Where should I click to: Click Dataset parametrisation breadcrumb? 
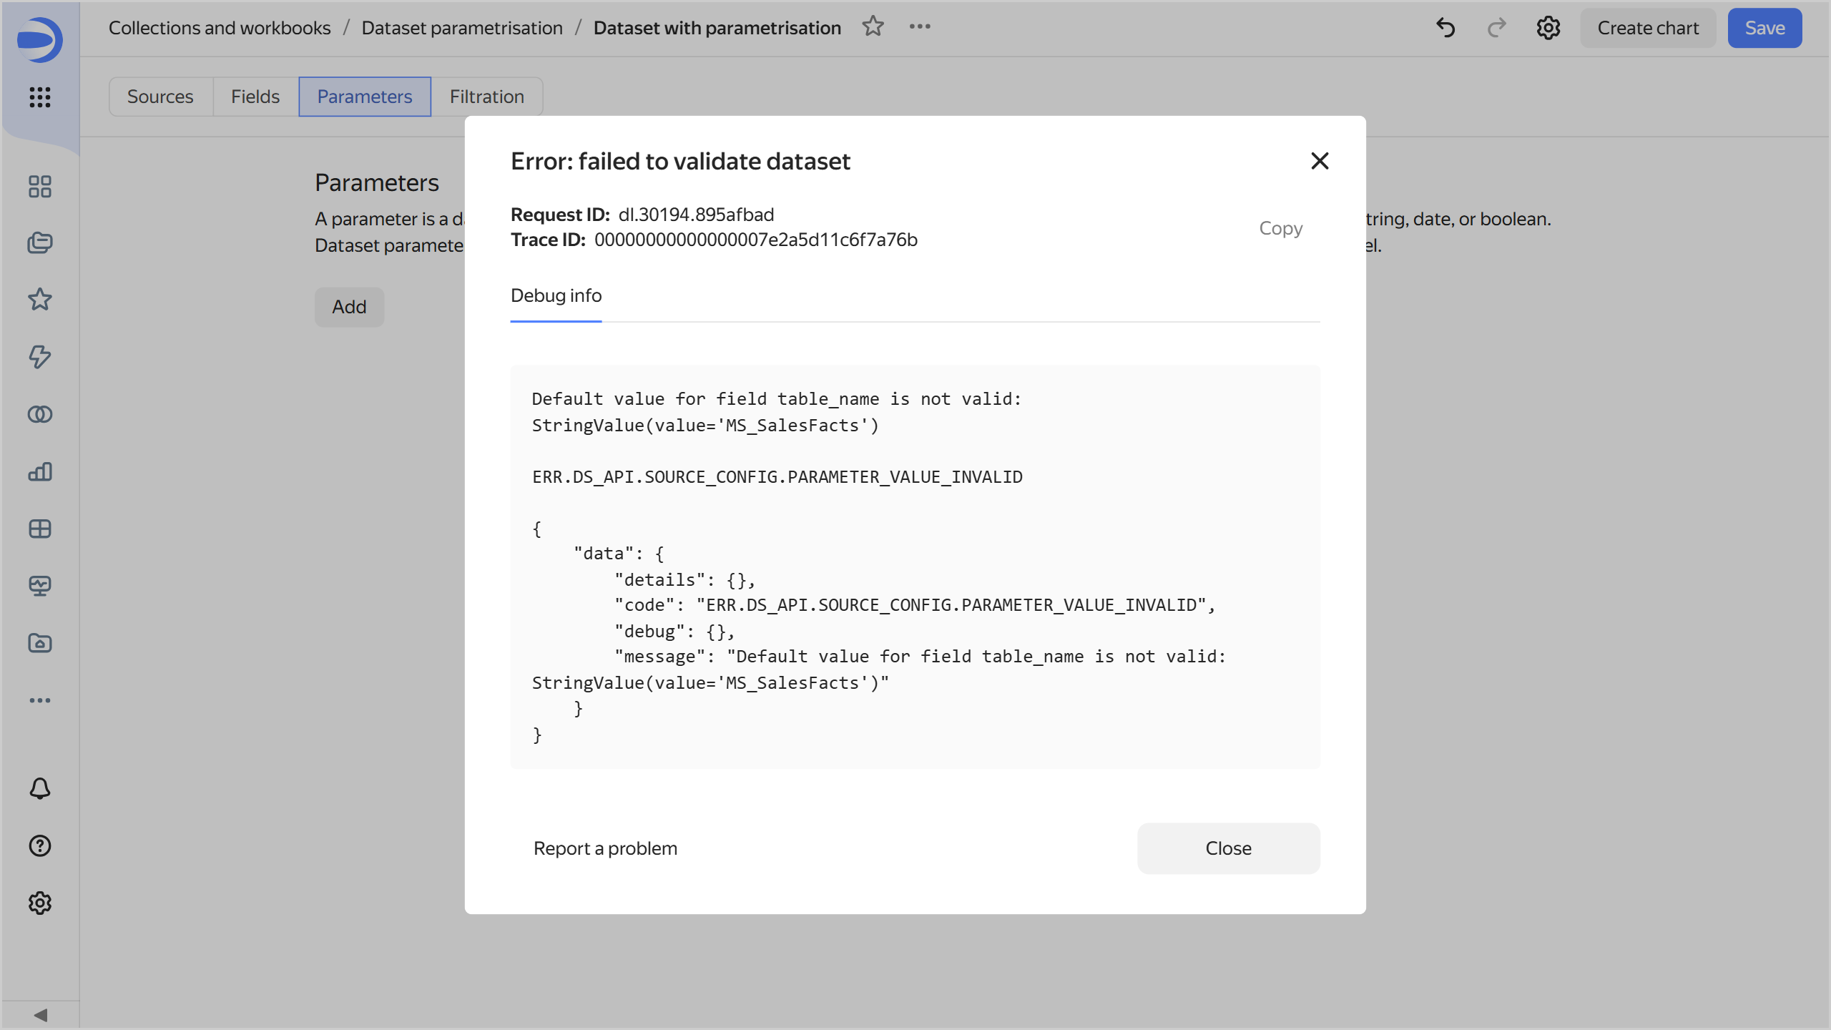(462, 28)
